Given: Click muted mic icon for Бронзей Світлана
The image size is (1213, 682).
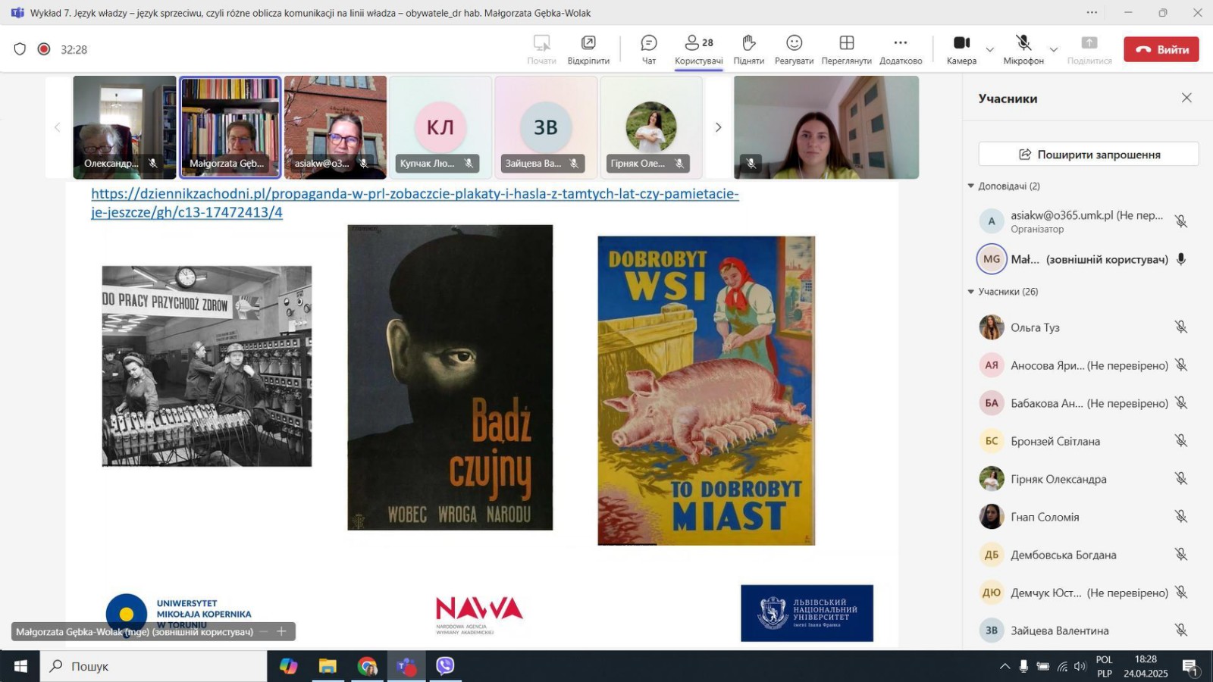Looking at the screenshot, I should 1180,440.
